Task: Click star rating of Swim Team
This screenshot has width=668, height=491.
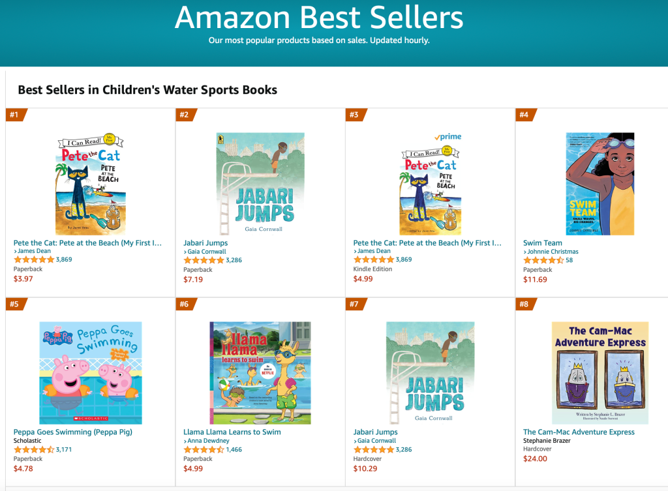Action: click(x=543, y=260)
